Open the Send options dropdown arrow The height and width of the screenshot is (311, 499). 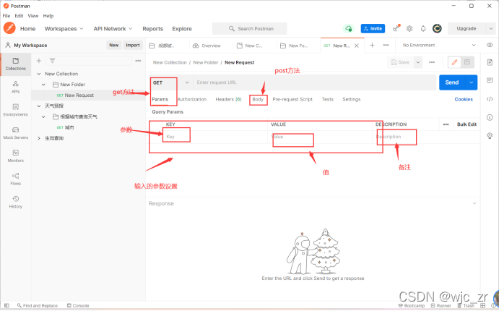pyautogui.click(x=472, y=82)
